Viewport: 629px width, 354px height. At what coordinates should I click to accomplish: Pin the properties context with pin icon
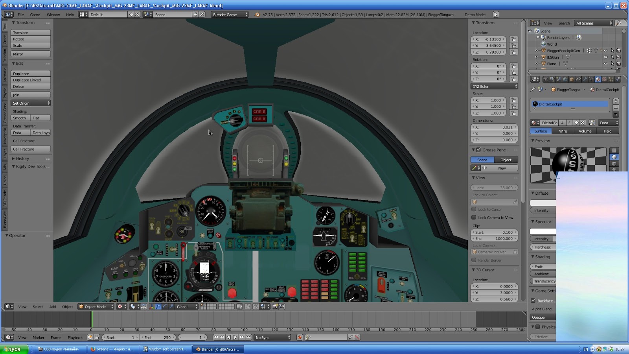click(x=533, y=90)
